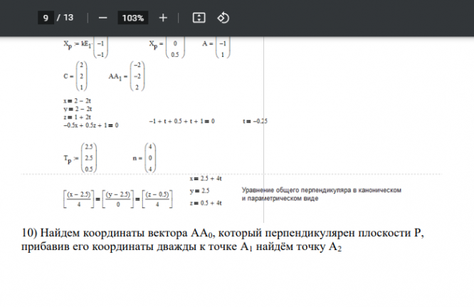The width and height of the screenshot is (474, 307).
Task: Select the zoom level field showing 103%
Action: [x=132, y=18]
